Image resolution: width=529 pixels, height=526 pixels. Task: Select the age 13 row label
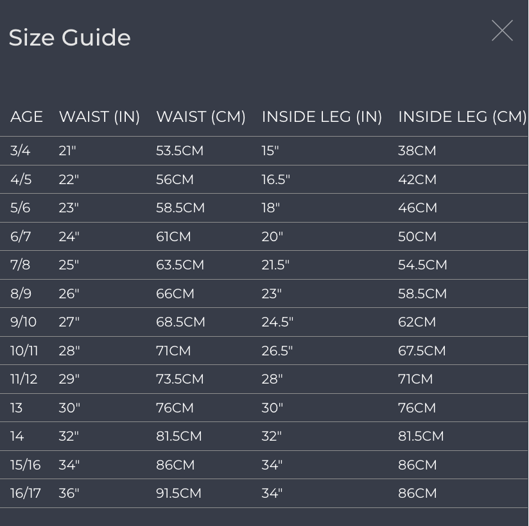16,408
